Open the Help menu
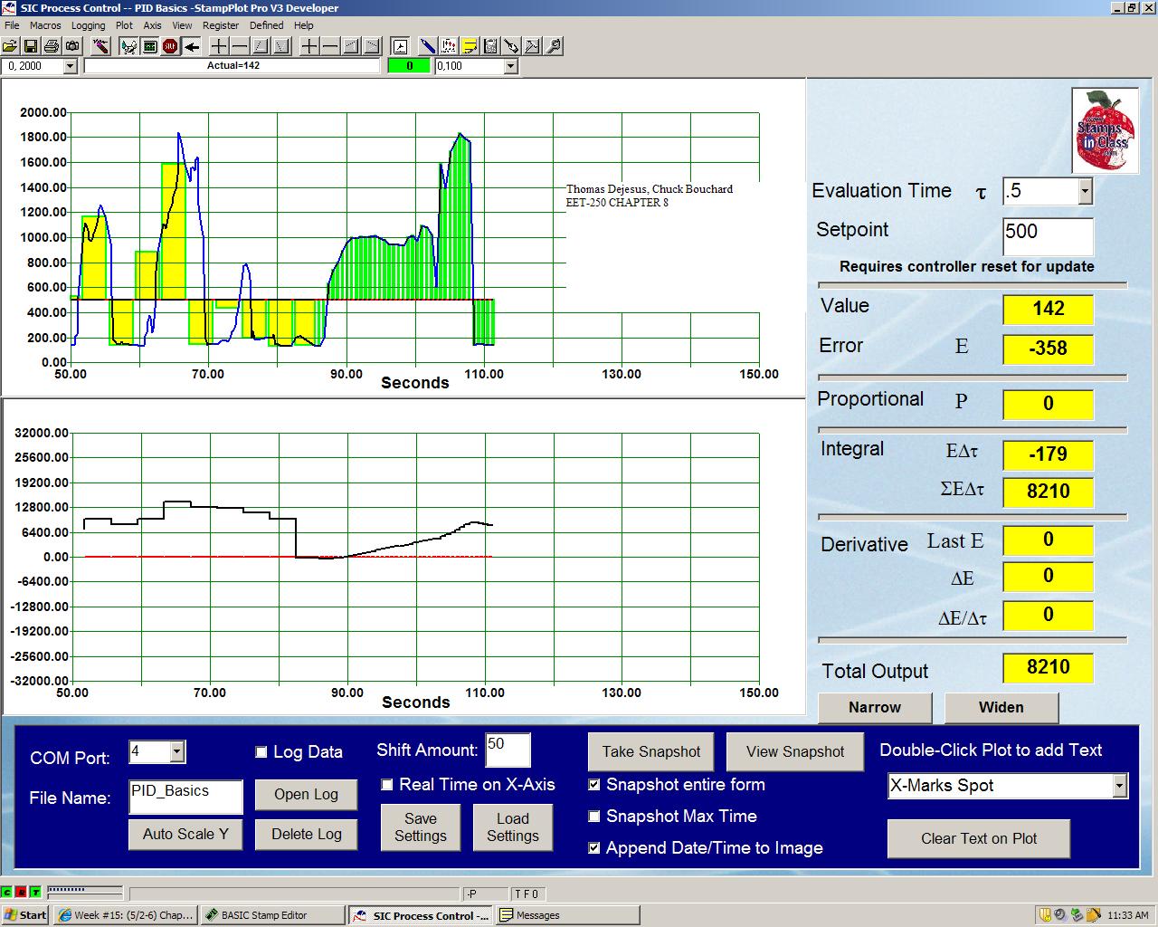This screenshot has width=1158, height=927. pos(304,25)
